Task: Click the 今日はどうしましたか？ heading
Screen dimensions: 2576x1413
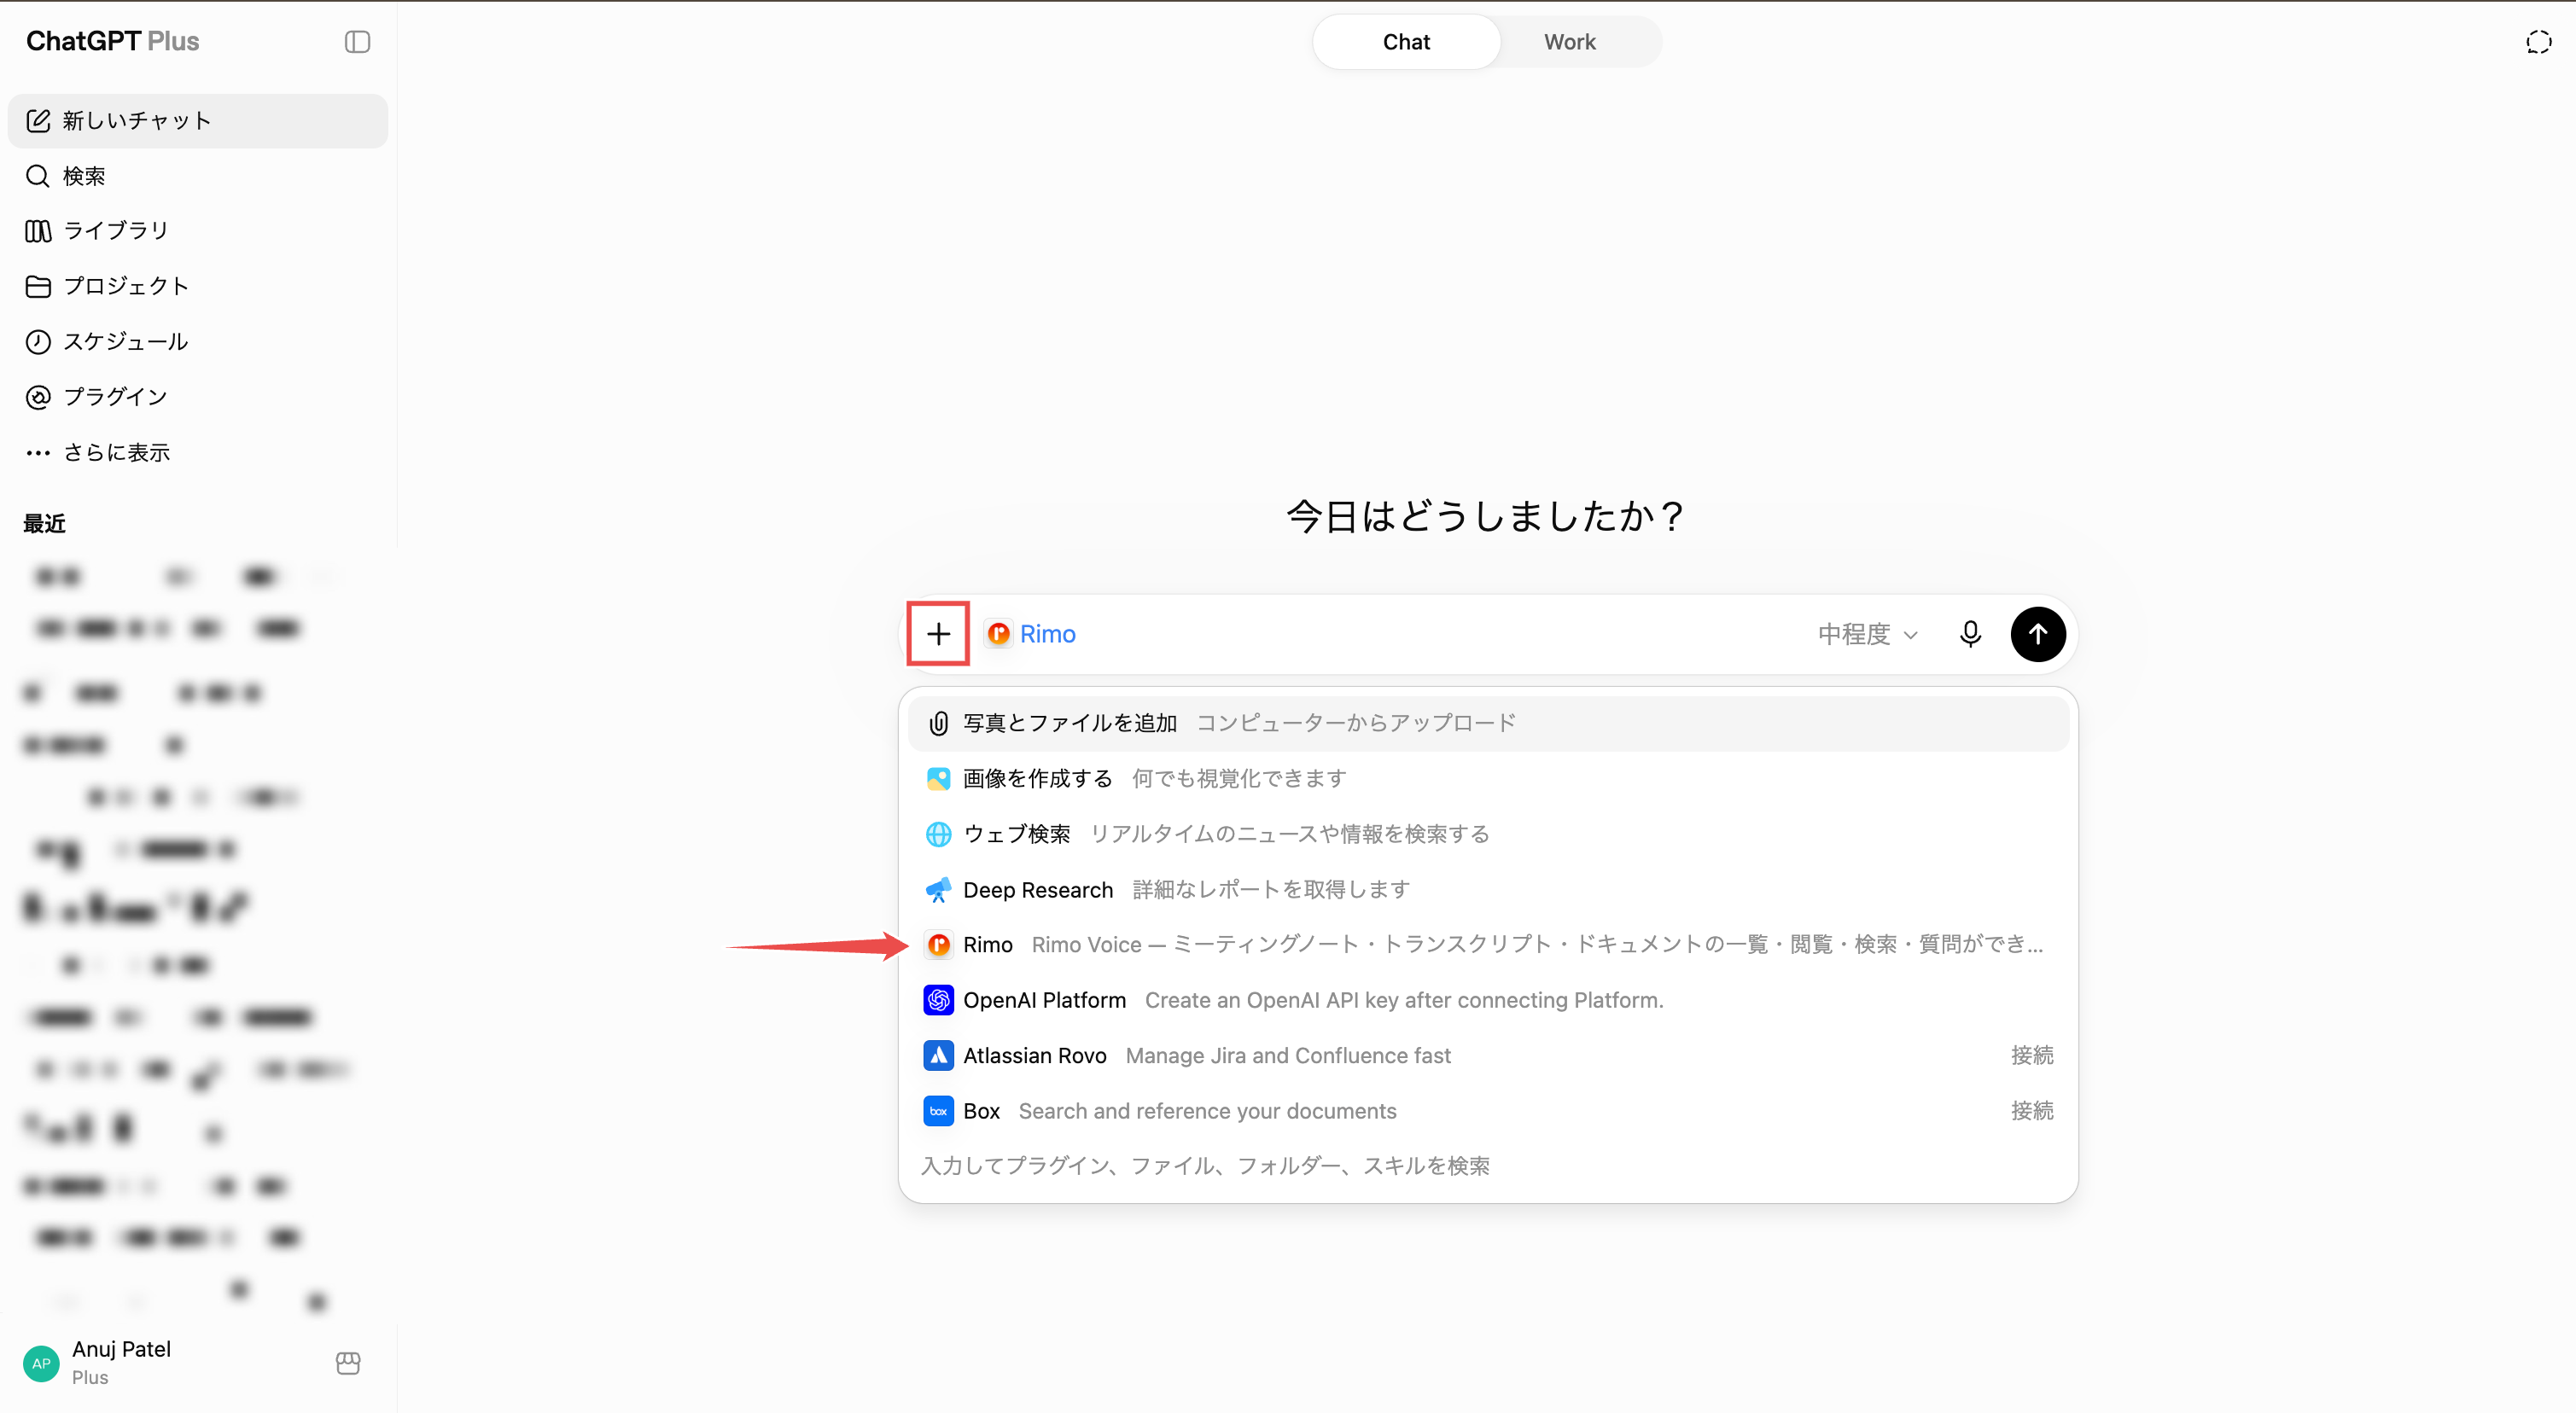Action: (x=1487, y=517)
